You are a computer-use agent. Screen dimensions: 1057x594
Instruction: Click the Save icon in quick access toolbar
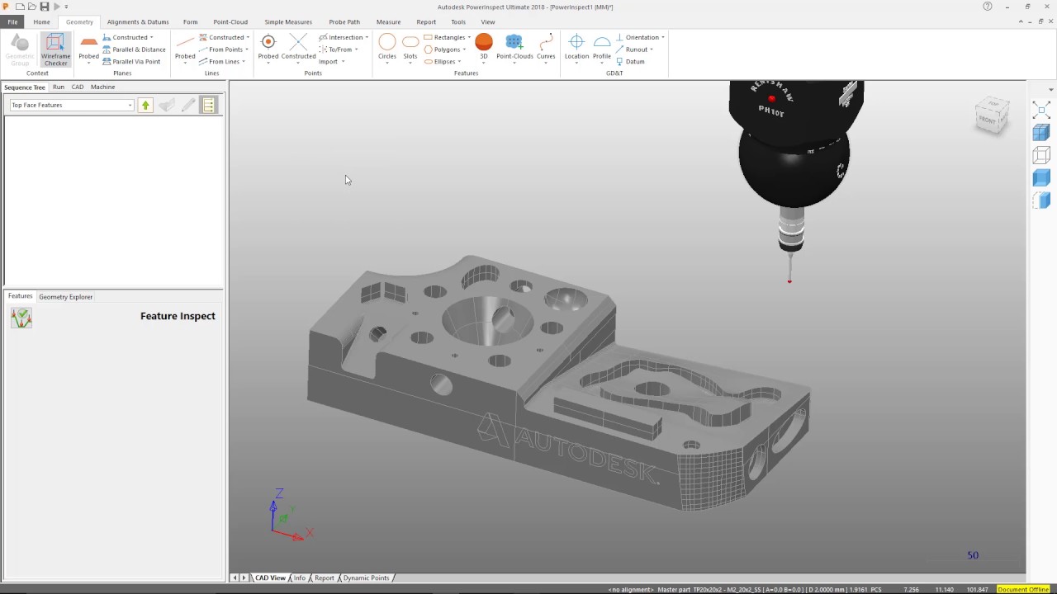click(x=45, y=7)
